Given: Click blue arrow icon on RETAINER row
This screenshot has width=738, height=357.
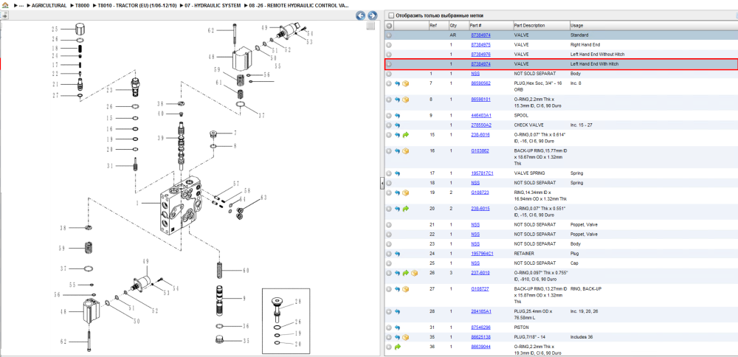Looking at the screenshot, I should tap(397, 254).
